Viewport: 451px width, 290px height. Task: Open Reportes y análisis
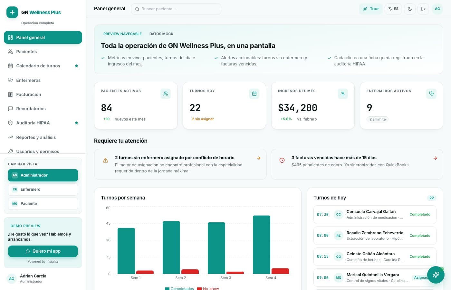[43, 137]
